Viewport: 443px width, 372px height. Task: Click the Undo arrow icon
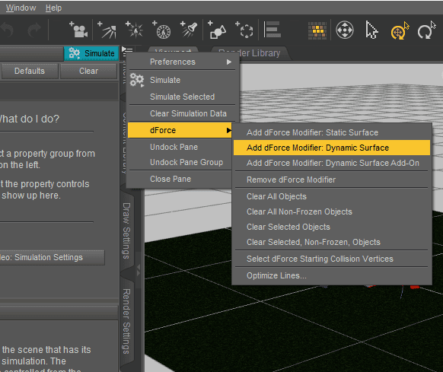(7, 30)
